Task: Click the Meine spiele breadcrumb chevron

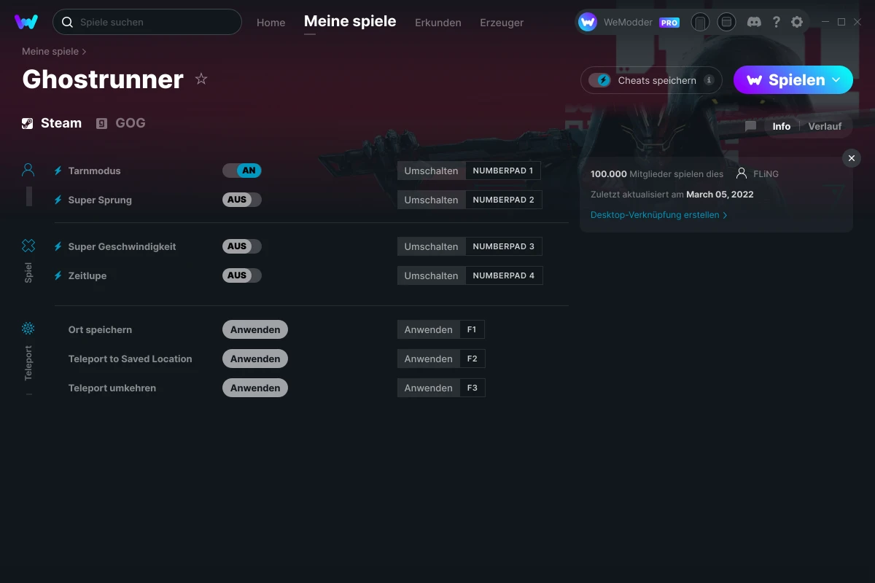Action: [x=85, y=52]
